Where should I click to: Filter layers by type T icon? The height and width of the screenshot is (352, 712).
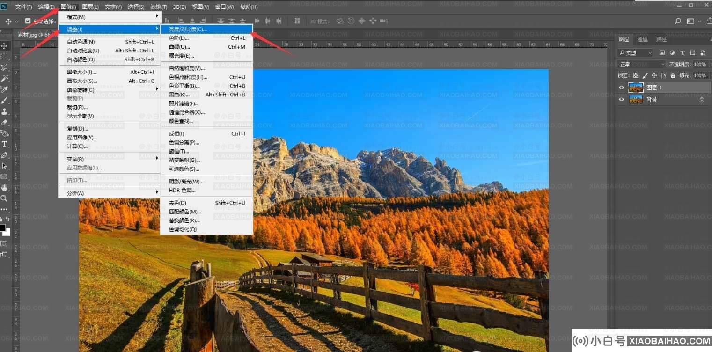(x=683, y=53)
